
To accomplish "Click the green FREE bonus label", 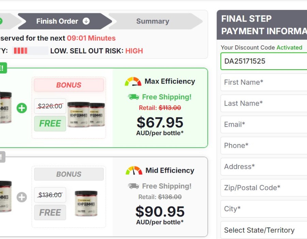I will click(x=50, y=124).
